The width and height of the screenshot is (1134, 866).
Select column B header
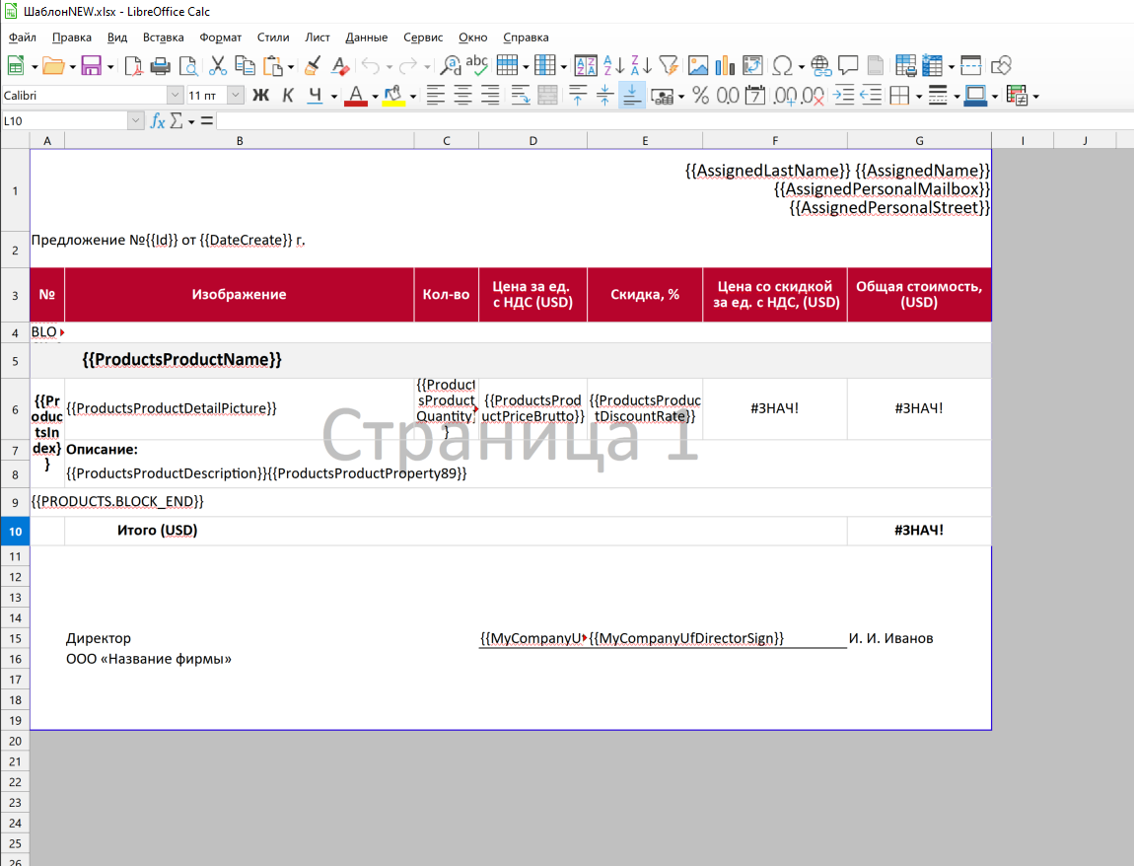[x=239, y=141]
